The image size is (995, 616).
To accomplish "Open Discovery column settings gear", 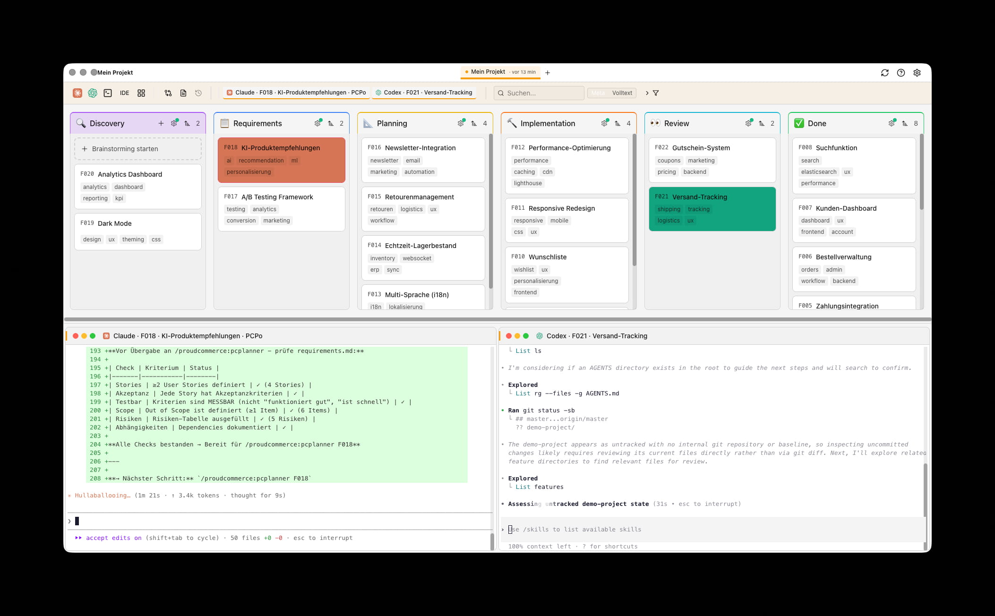I will [174, 123].
